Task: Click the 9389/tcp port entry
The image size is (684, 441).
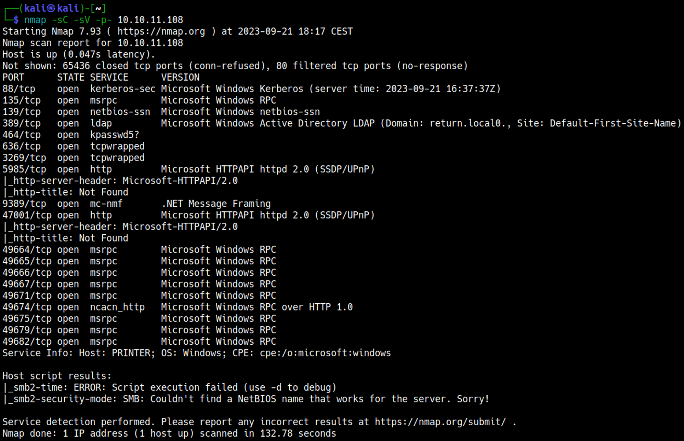Action: (24, 204)
